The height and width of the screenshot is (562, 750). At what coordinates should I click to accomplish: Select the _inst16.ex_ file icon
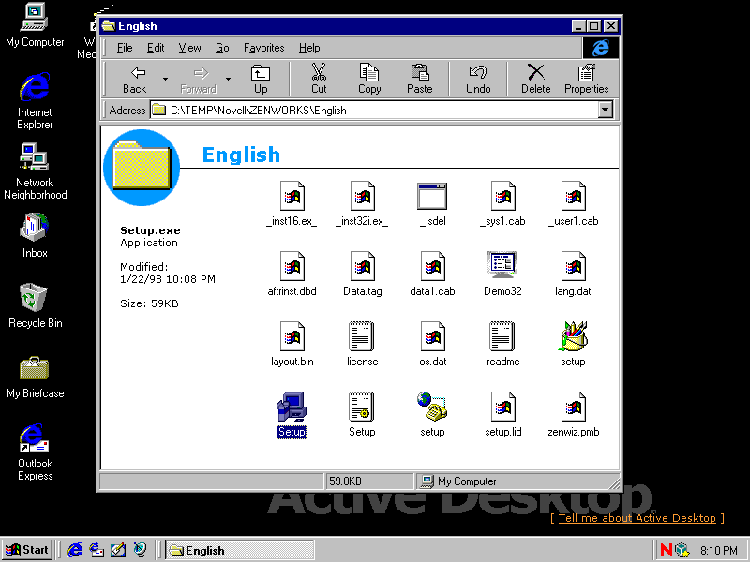[292, 196]
